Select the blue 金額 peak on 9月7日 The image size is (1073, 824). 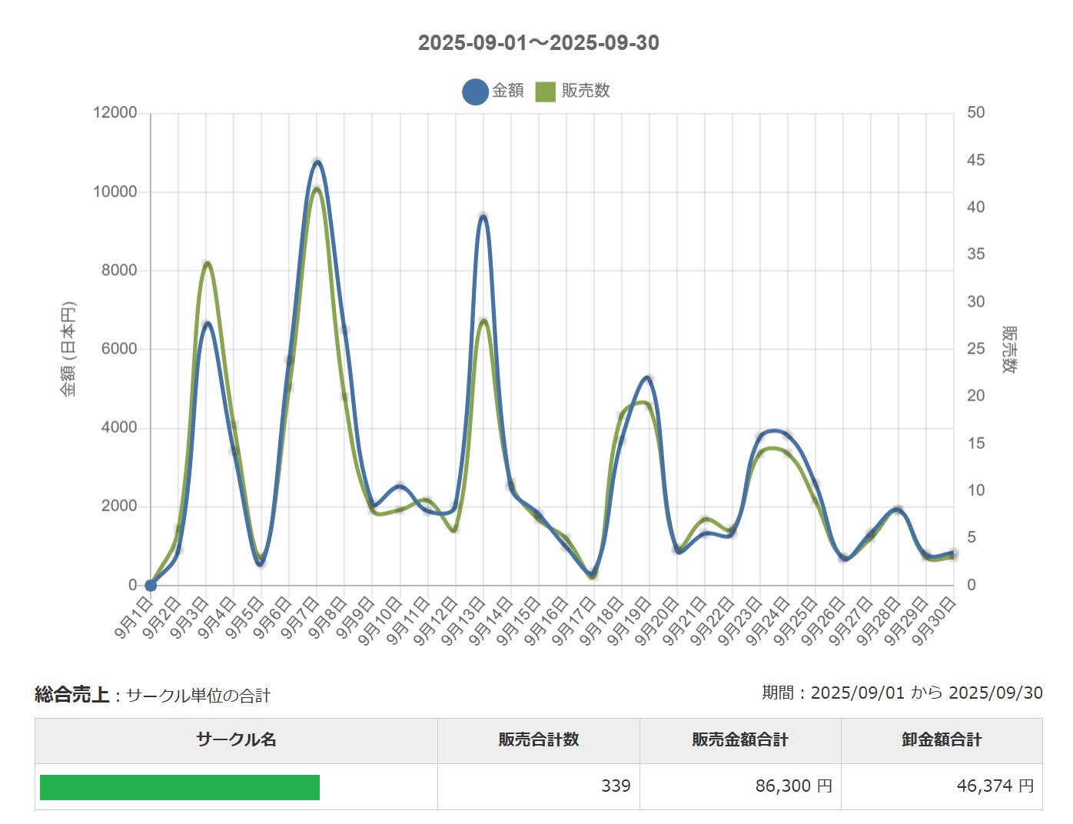(317, 162)
